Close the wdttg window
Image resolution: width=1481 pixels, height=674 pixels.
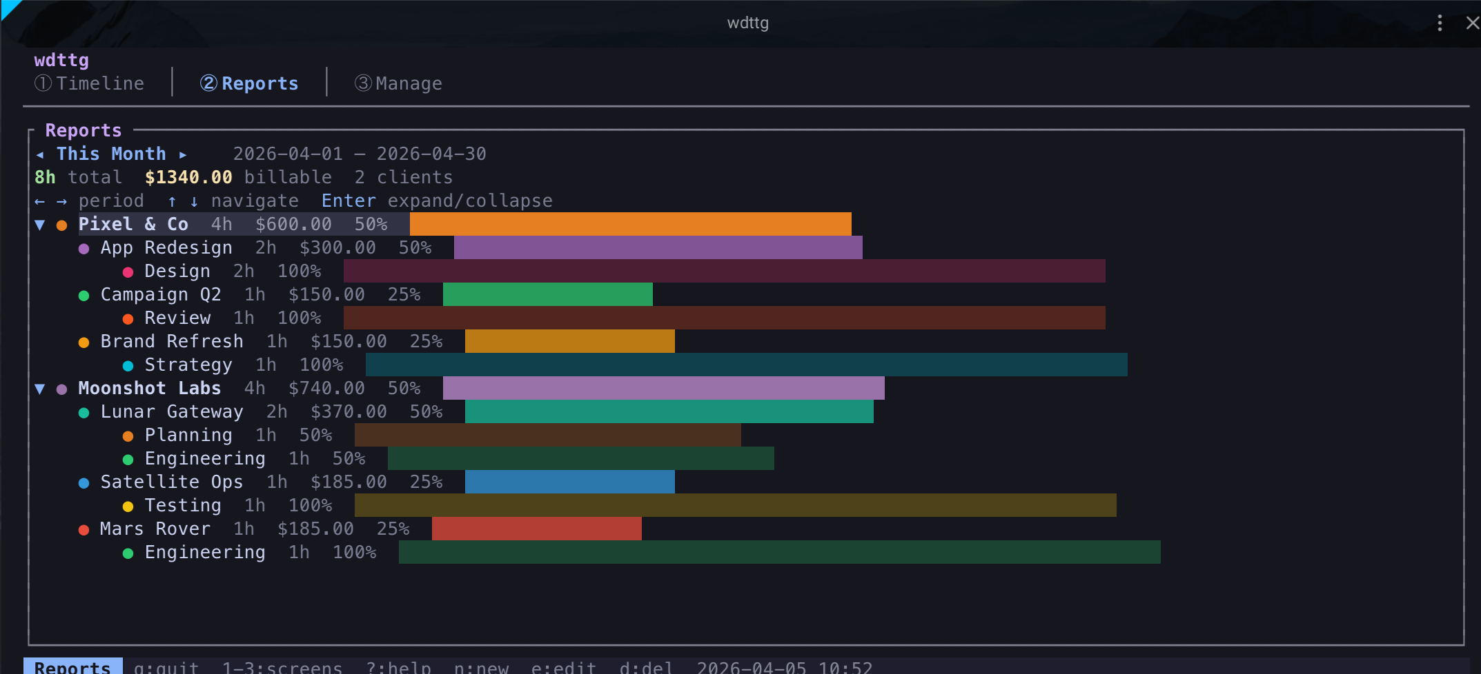(x=1472, y=23)
